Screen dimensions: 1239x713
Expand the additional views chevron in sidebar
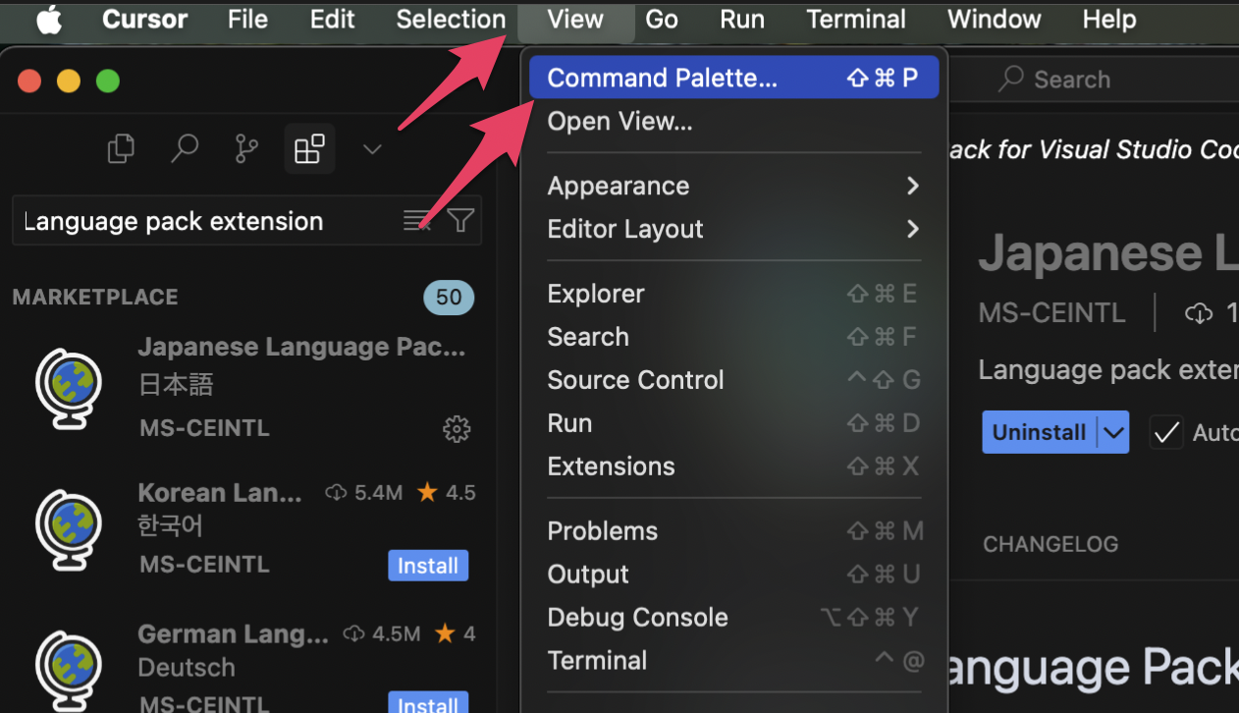[372, 149]
